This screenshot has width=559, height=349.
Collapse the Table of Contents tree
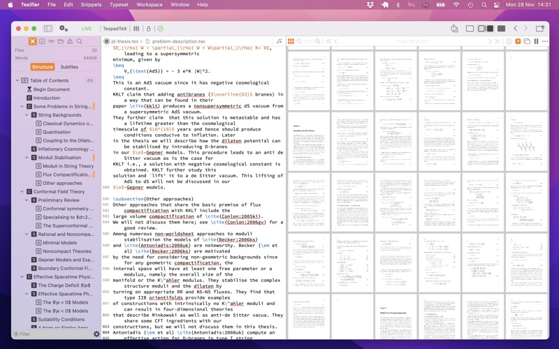click(17, 80)
